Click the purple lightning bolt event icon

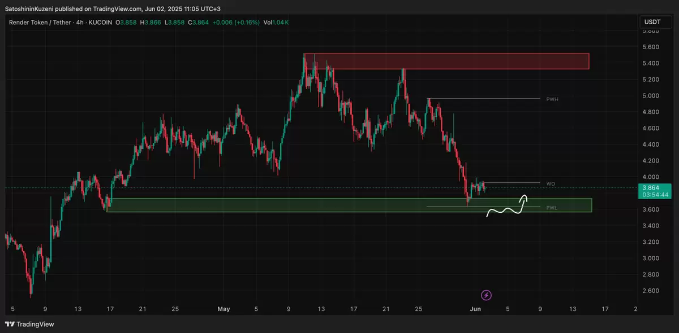486,295
